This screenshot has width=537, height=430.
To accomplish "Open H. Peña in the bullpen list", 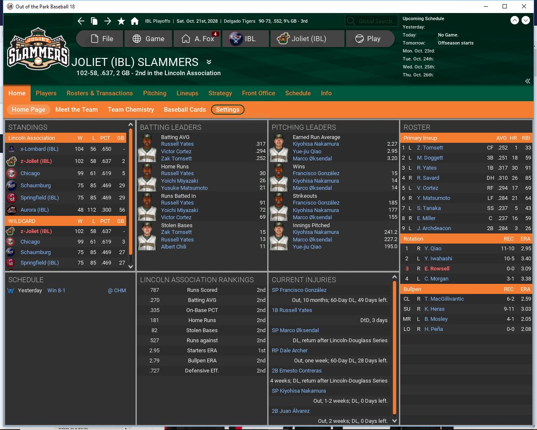I will [434, 329].
